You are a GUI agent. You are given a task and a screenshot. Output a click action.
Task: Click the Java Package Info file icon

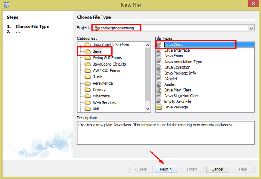click(159, 73)
